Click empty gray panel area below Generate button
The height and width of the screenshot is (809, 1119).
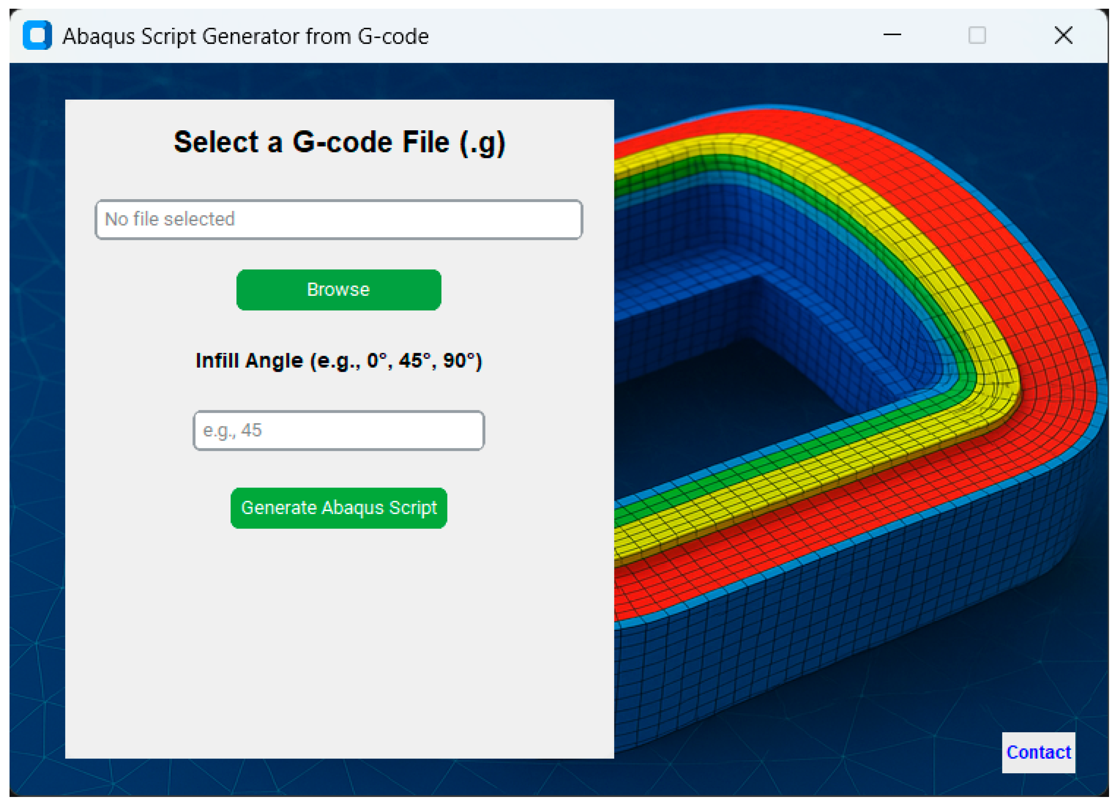(x=338, y=642)
